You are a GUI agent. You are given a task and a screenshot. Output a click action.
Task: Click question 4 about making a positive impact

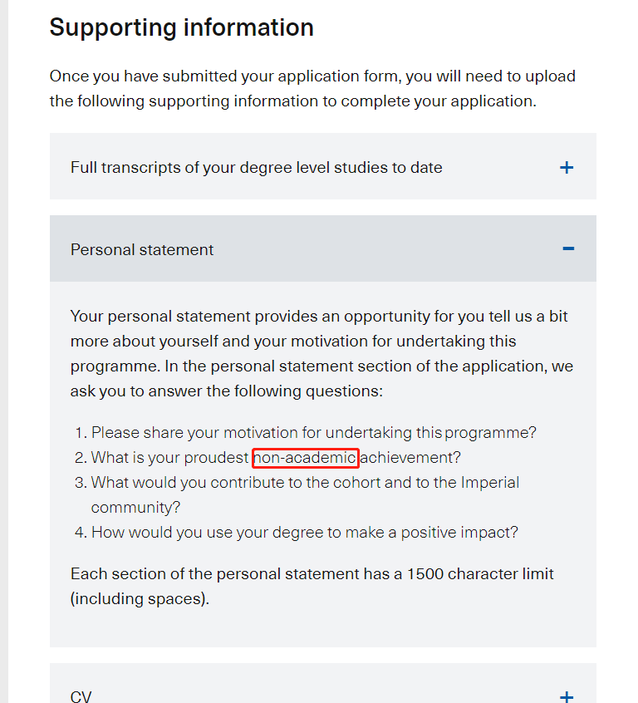coord(304,532)
